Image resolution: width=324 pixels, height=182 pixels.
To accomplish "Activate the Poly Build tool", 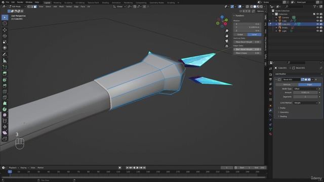I will (5, 103).
